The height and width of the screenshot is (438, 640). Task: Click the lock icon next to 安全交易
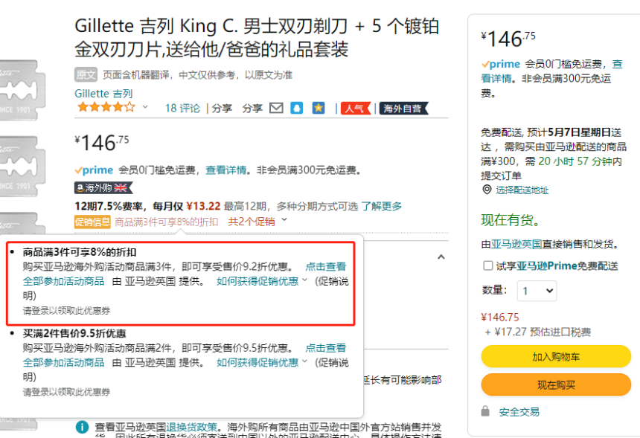(x=487, y=411)
